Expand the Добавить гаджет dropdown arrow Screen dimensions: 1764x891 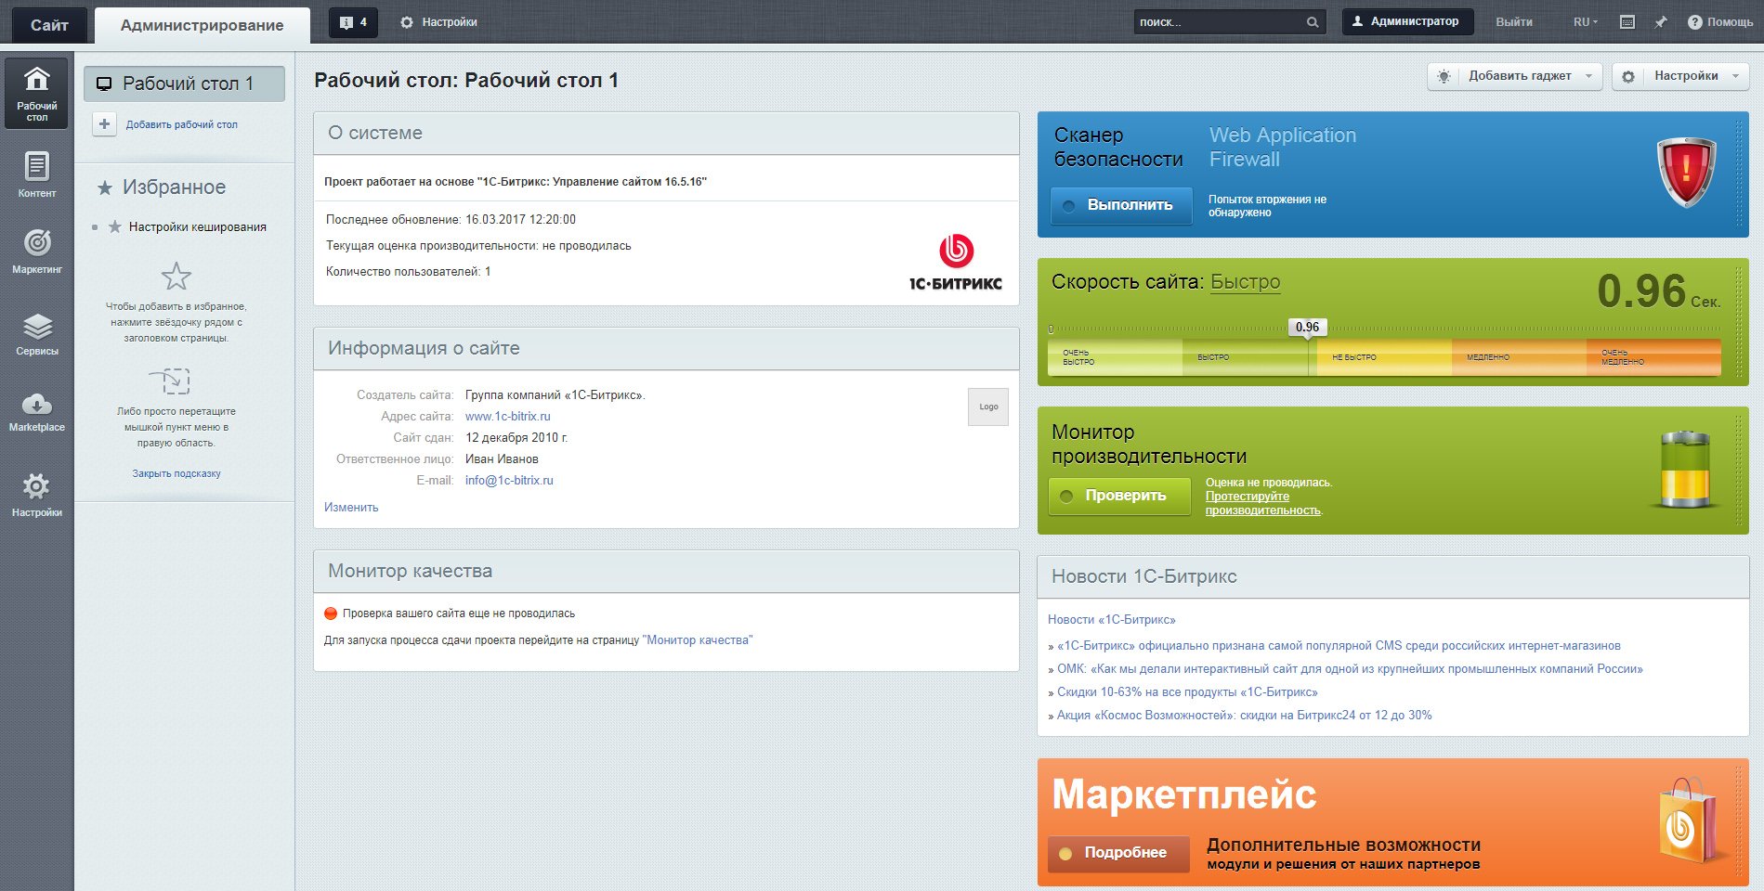click(x=1588, y=76)
